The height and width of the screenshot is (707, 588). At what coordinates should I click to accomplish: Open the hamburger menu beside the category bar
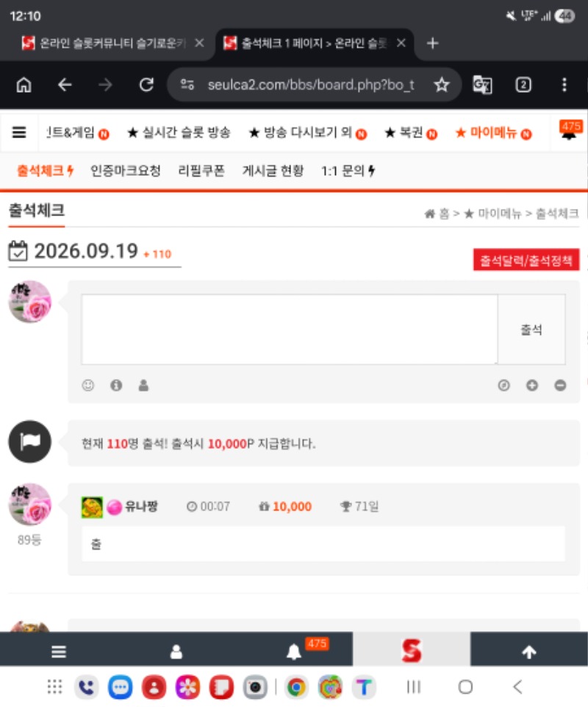(19, 132)
